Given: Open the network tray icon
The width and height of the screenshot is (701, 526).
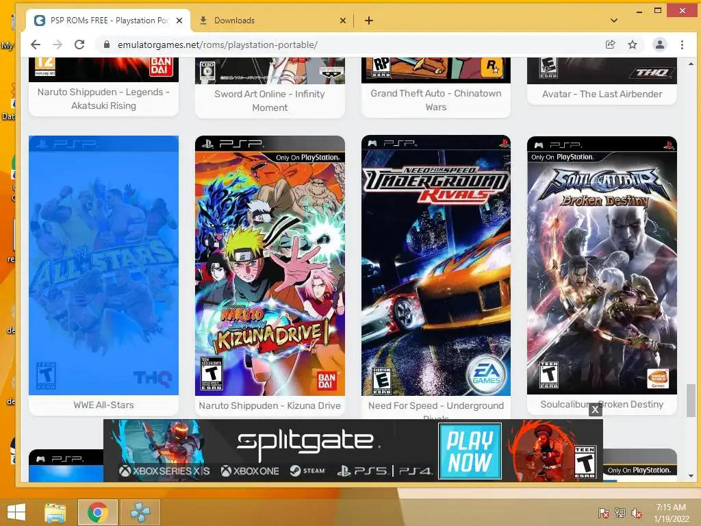Looking at the screenshot, I should [620, 512].
